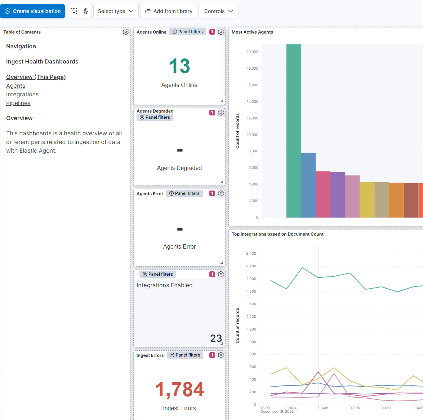Click the Panel filters badge on Agents Error panel
423x420 pixels.
pyautogui.click(x=184, y=193)
